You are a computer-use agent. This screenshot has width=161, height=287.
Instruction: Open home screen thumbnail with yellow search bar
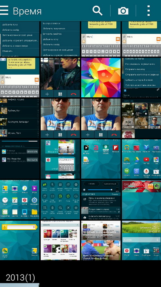coord(20,240)
